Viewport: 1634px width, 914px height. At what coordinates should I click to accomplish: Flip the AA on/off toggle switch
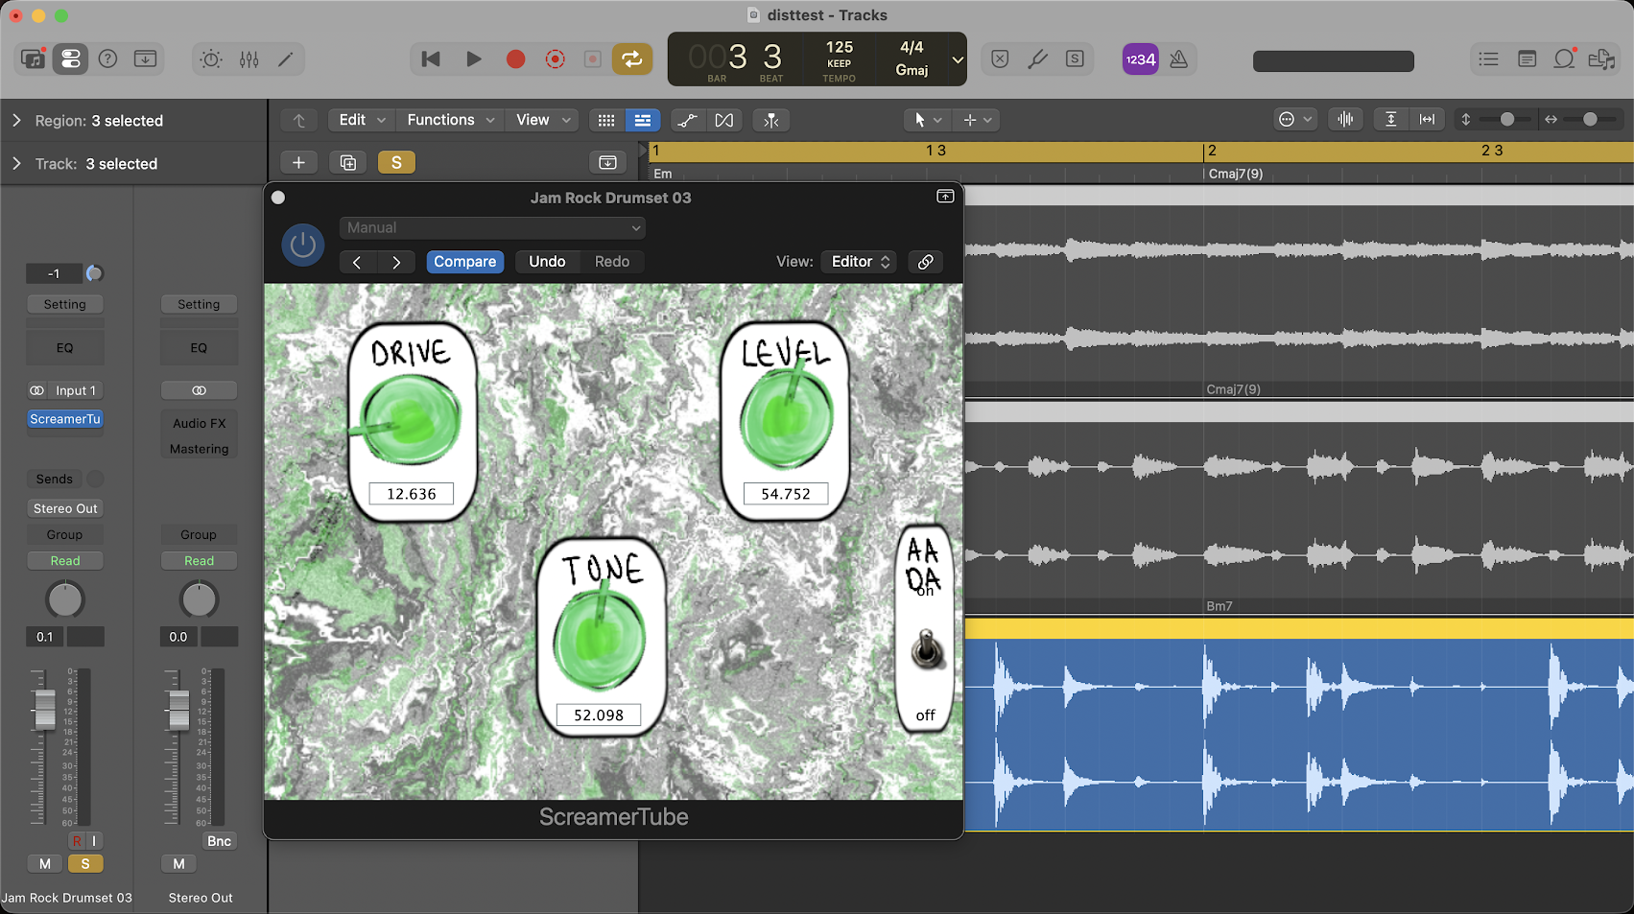(x=926, y=651)
